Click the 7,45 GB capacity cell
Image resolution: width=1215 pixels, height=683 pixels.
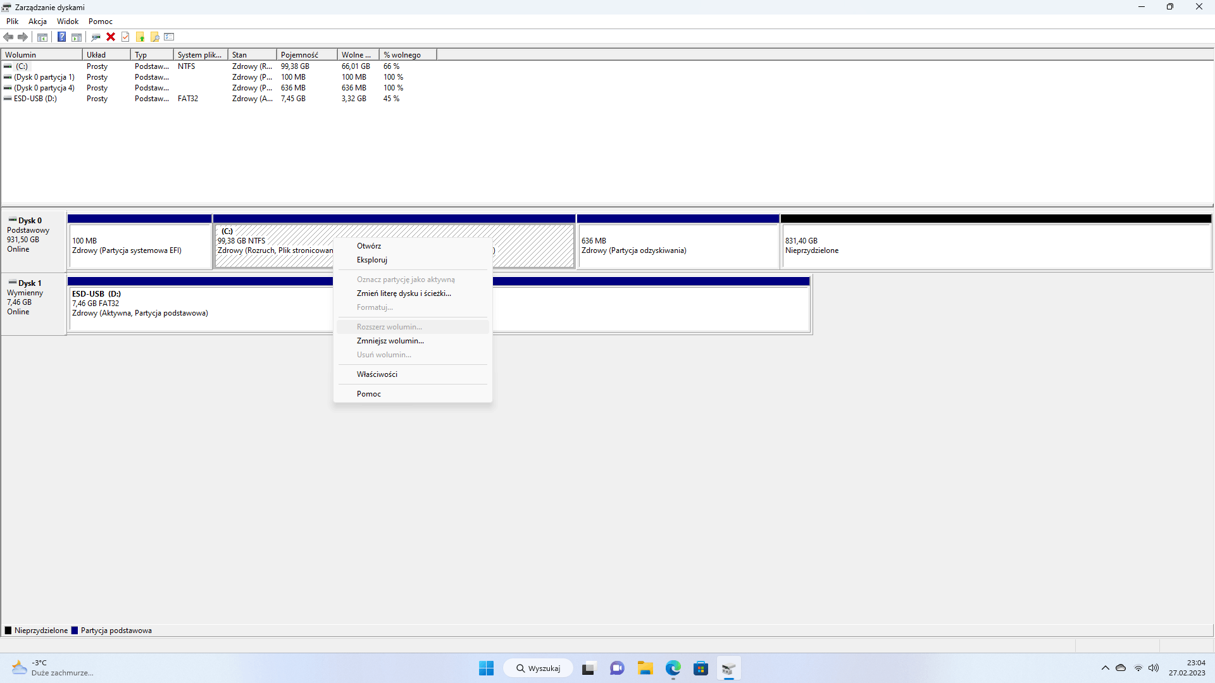(294, 99)
